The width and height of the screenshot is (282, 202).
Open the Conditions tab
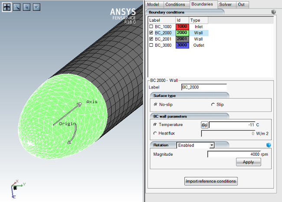click(x=175, y=4)
